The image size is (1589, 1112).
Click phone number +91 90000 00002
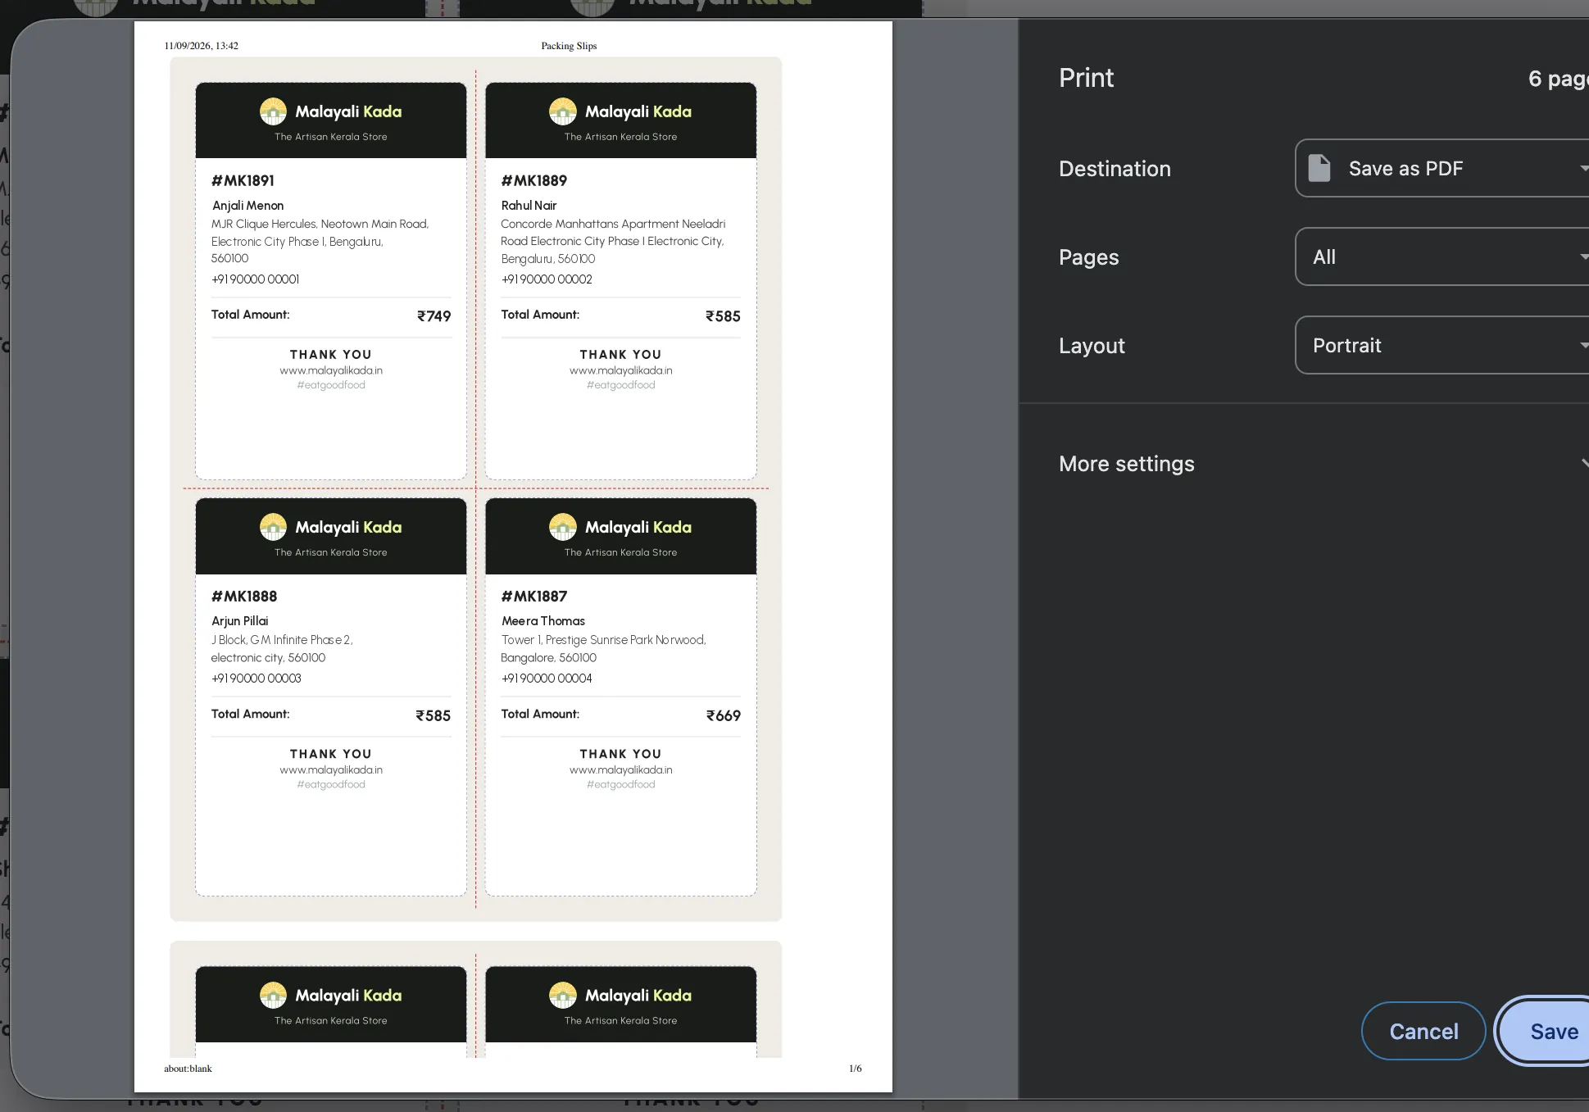(546, 279)
